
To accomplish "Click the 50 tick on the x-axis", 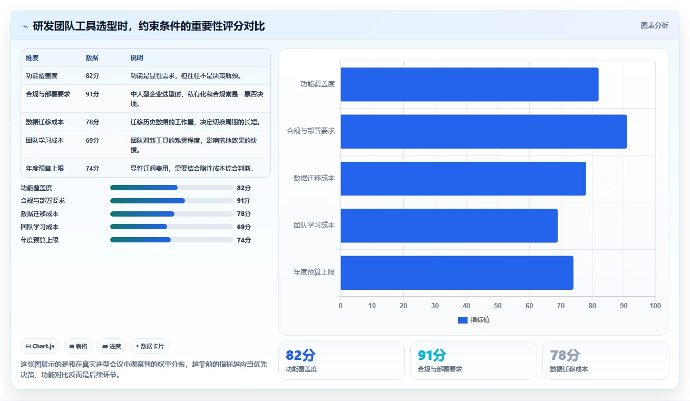I will click(498, 306).
